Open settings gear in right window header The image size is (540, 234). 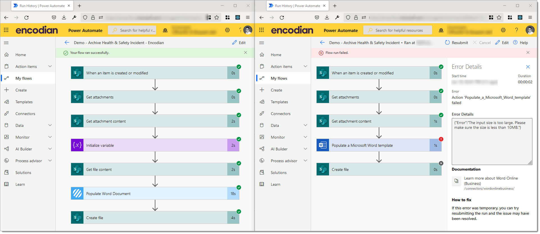(x=503, y=30)
